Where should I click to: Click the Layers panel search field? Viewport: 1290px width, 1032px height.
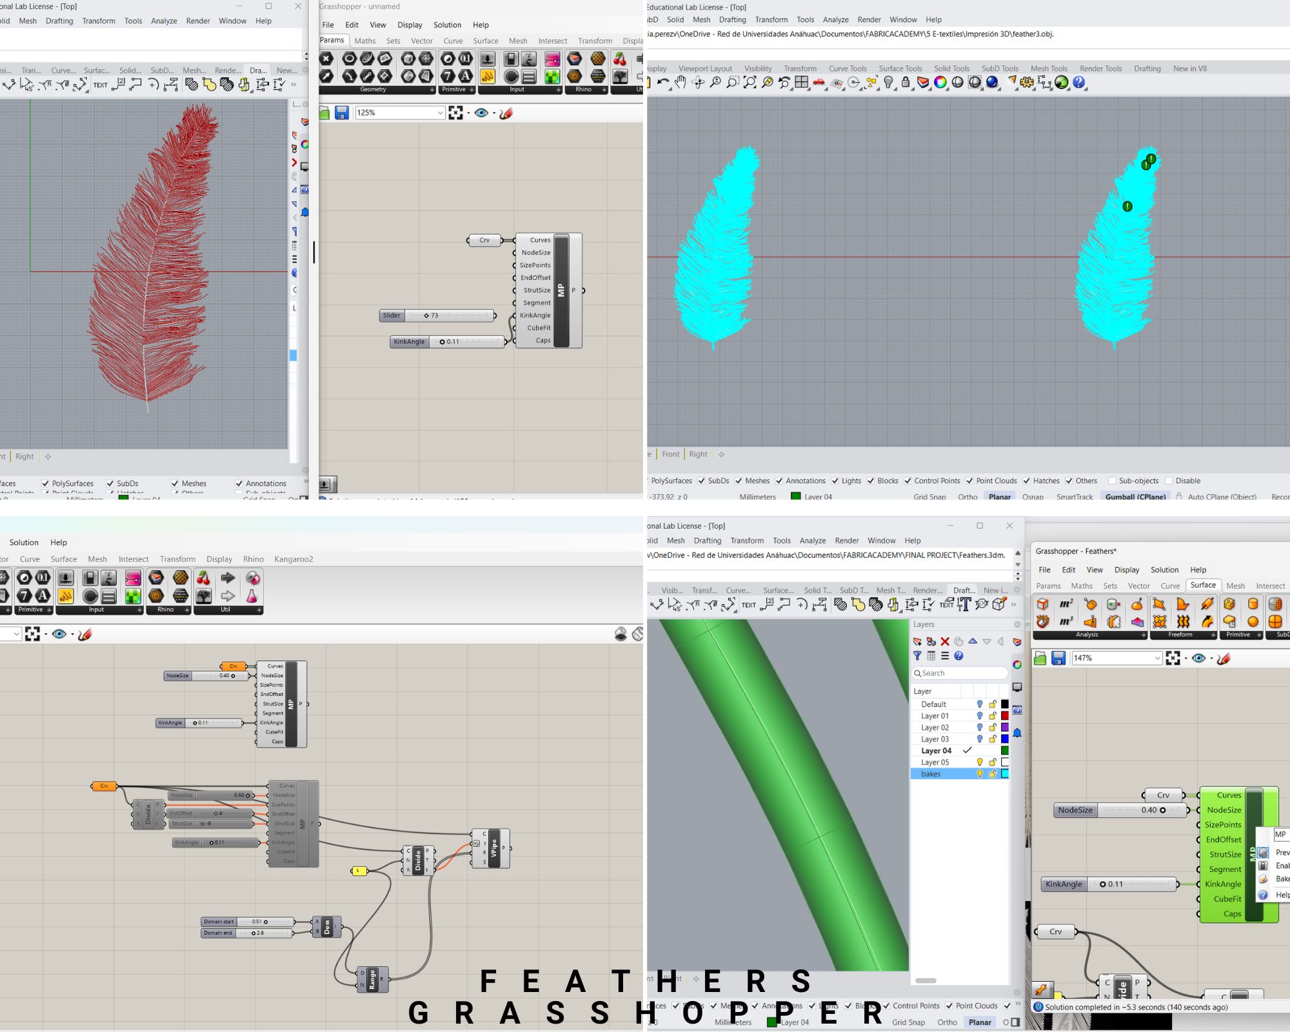pyautogui.click(x=961, y=673)
